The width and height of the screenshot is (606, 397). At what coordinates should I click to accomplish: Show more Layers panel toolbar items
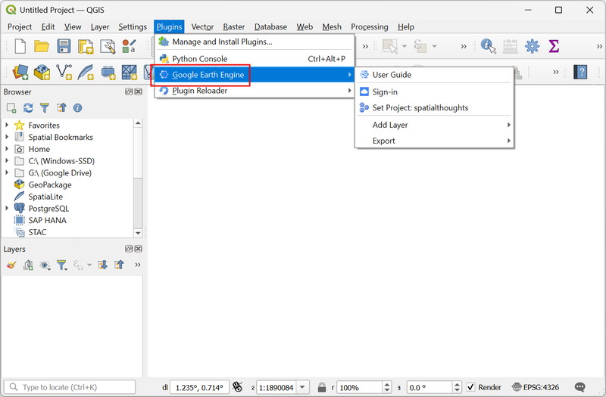137,265
